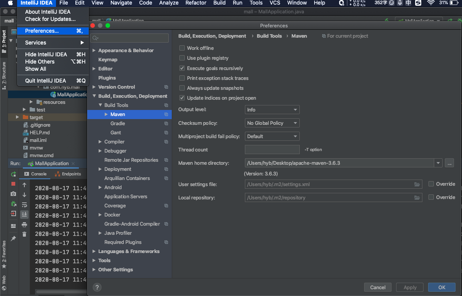Click the attach debugger bug icon
The width and height of the screenshot is (462, 296).
13,204
